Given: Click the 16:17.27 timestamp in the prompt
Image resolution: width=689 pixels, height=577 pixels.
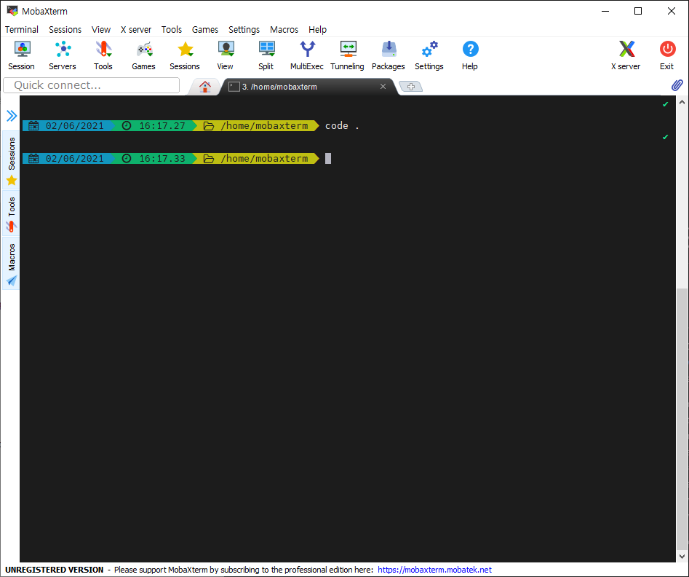Looking at the screenshot, I should click(x=162, y=126).
